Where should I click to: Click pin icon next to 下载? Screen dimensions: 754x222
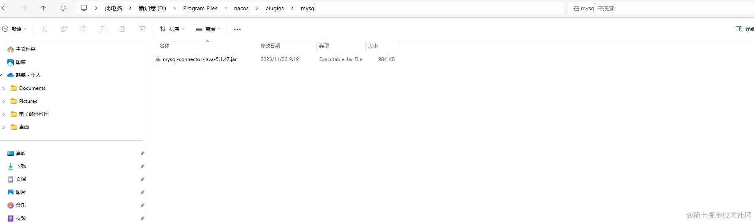pyautogui.click(x=142, y=166)
